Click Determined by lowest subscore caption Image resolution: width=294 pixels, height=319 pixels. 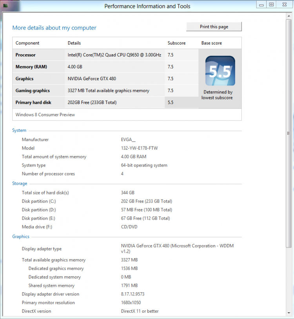(217, 95)
